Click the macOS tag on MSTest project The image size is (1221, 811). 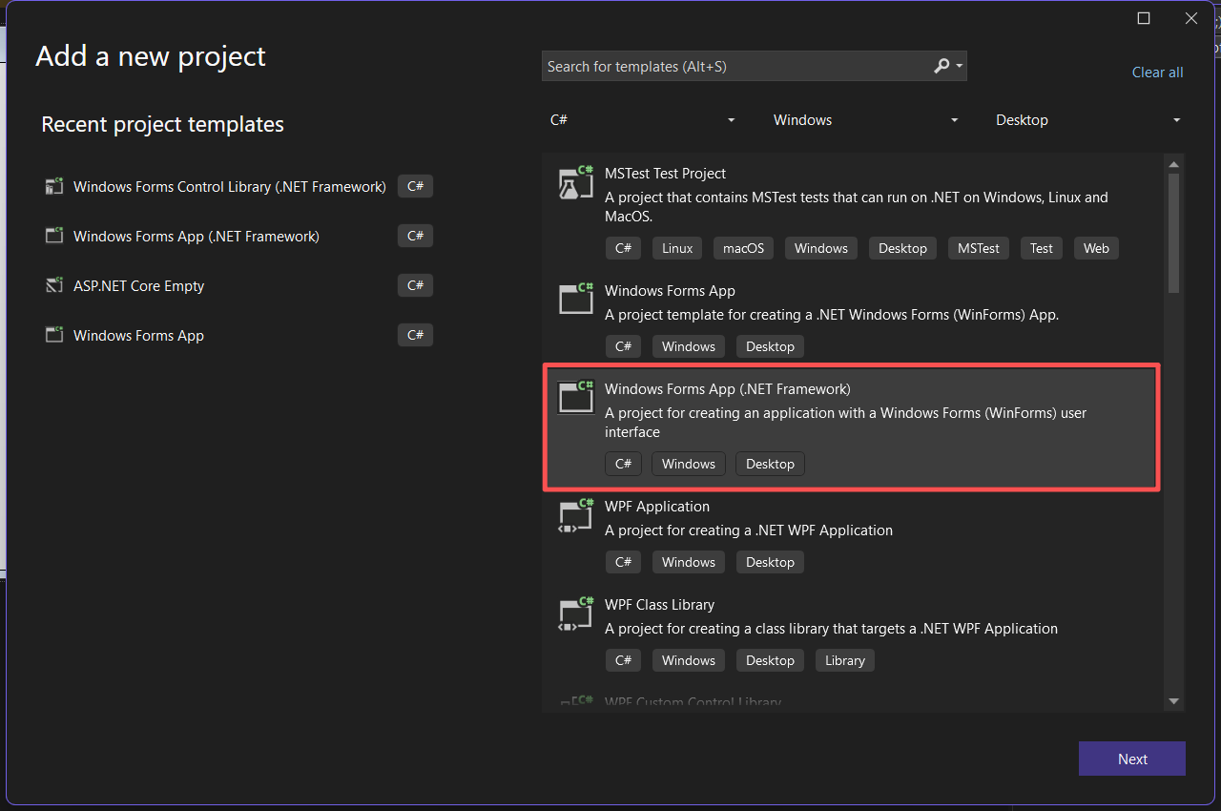[x=743, y=248]
